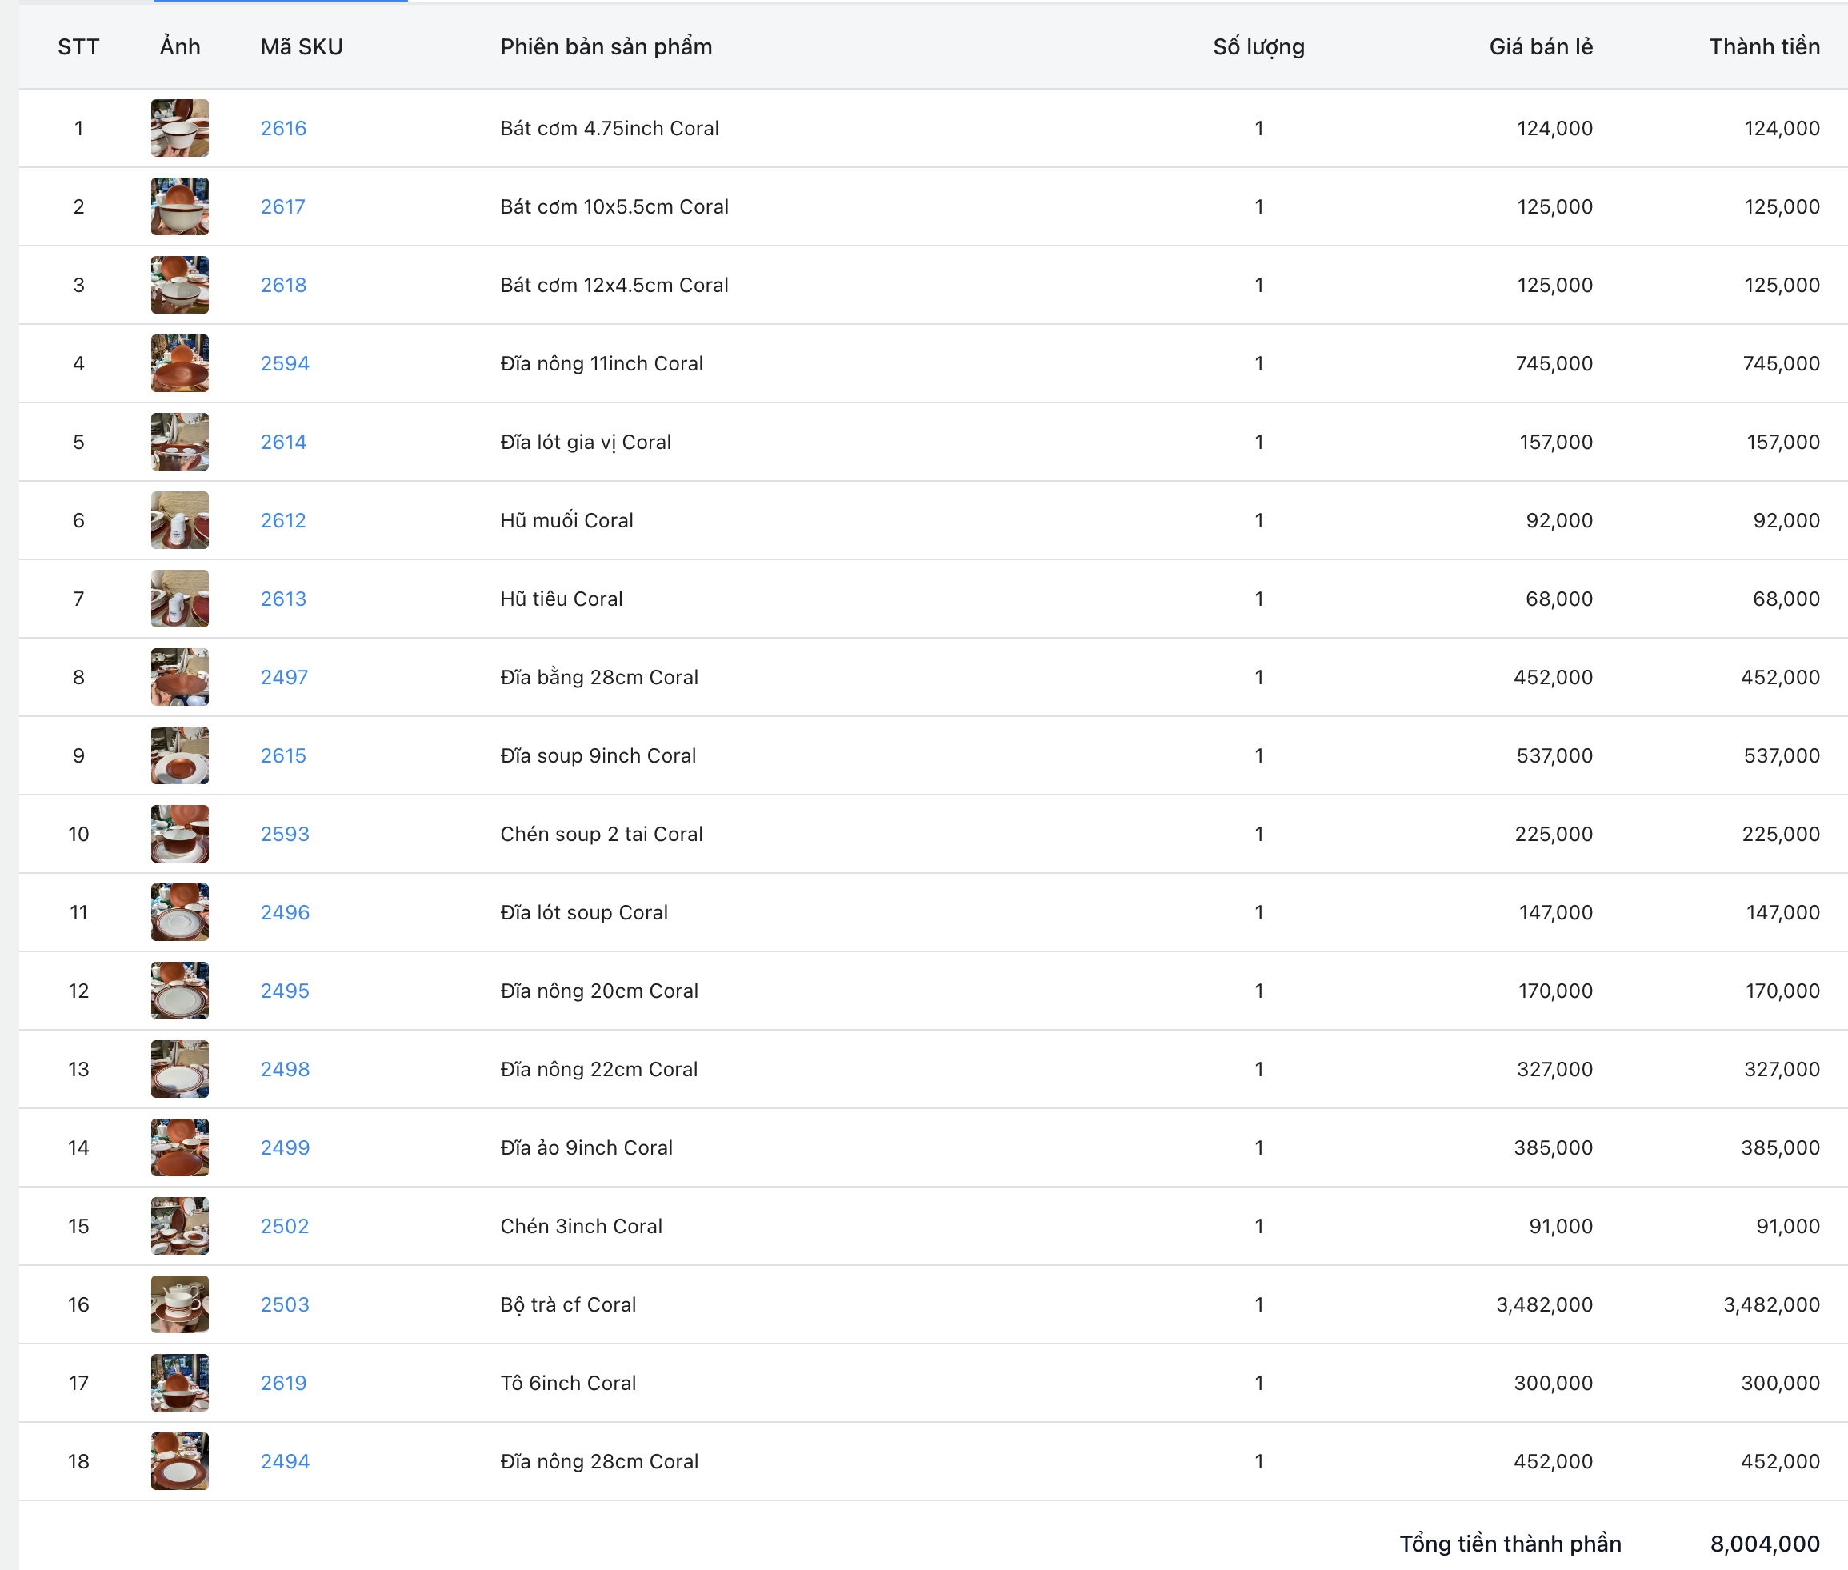Click thumbnail of Bát cơm 4.75inch Coral
This screenshot has height=1570, width=1848.
(x=180, y=128)
